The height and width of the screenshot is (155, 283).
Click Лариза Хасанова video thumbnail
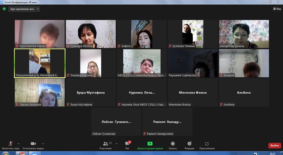point(39,92)
